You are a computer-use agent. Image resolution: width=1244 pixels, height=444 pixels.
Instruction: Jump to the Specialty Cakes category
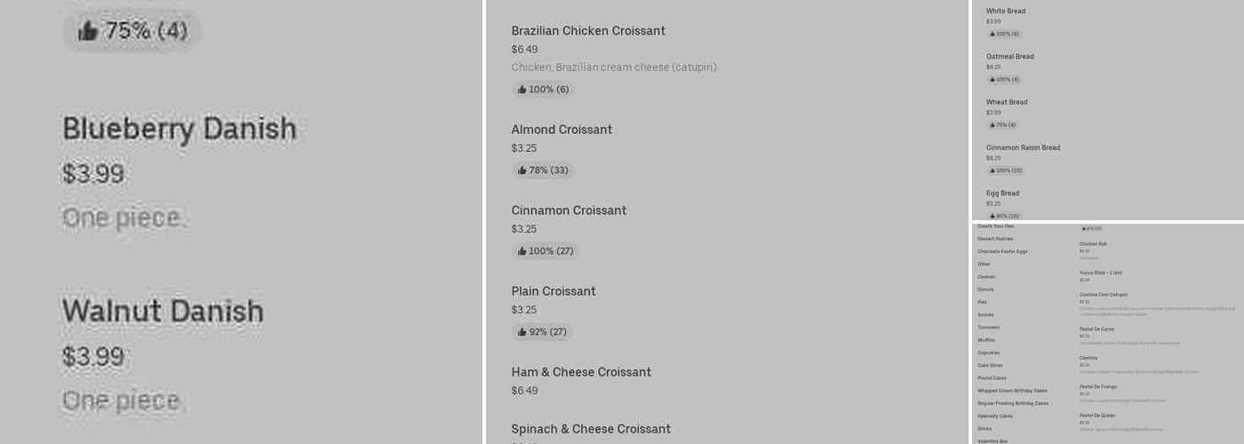[x=994, y=416]
